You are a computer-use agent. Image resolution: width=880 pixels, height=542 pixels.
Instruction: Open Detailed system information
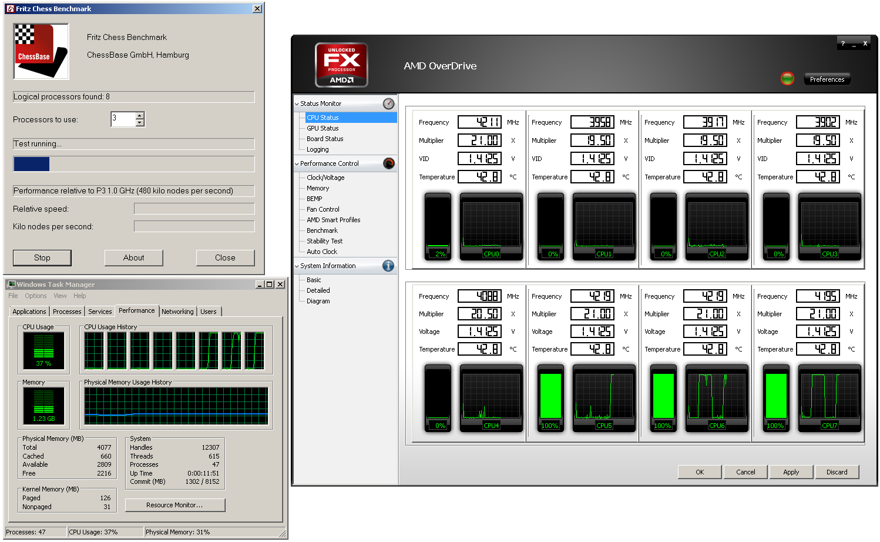[x=318, y=290]
